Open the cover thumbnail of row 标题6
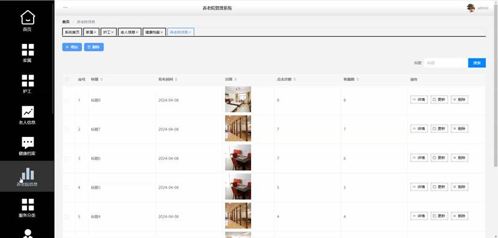This screenshot has height=238, width=498. pyautogui.click(x=238, y=157)
